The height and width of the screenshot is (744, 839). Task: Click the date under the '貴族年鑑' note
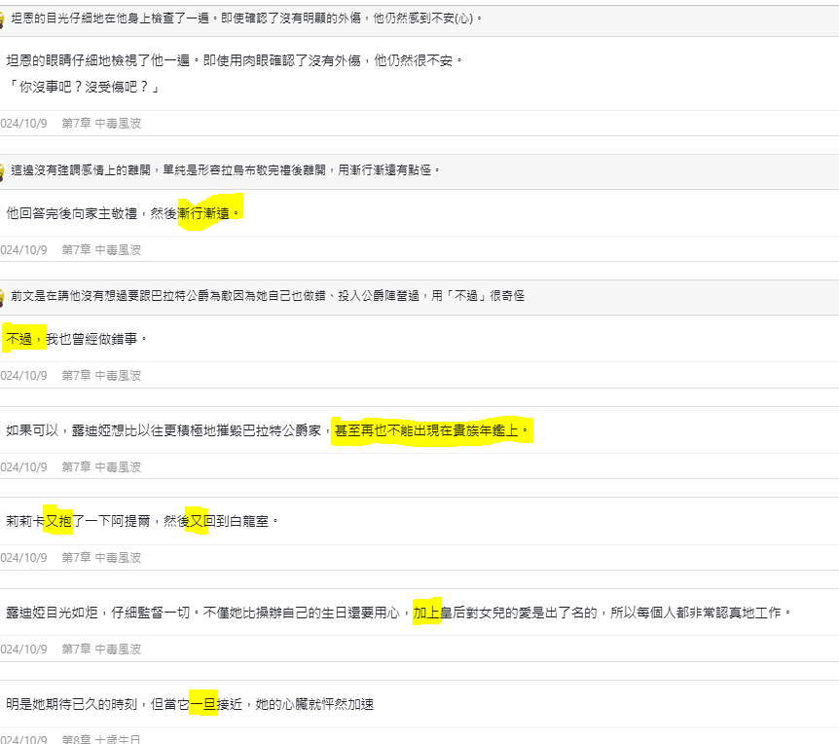[x=23, y=467]
